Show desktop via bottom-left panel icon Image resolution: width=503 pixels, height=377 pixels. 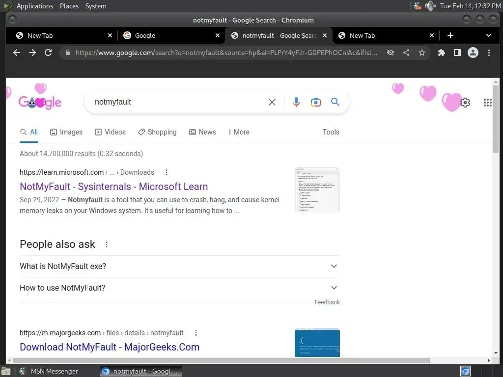6,371
